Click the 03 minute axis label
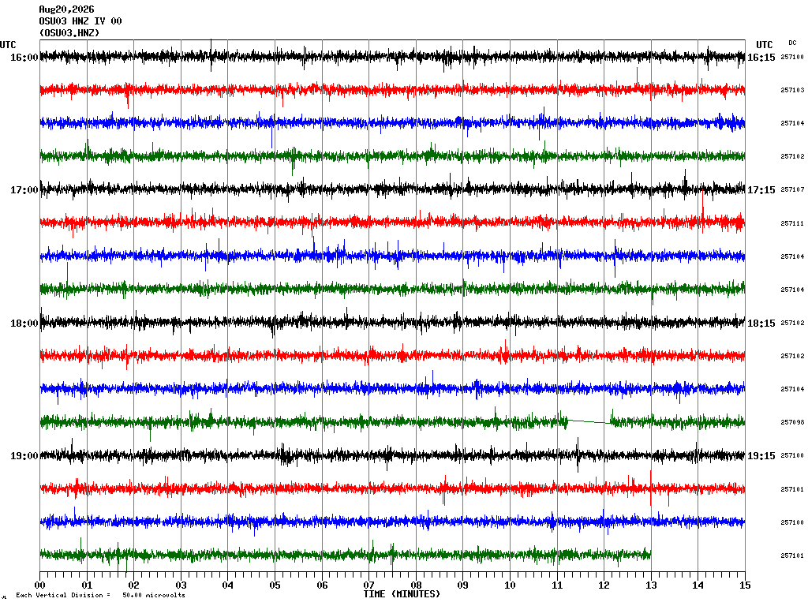Screen dimensions: 808x606 (x=181, y=585)
